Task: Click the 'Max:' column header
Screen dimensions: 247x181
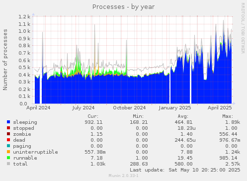Action: pos(228,116)
